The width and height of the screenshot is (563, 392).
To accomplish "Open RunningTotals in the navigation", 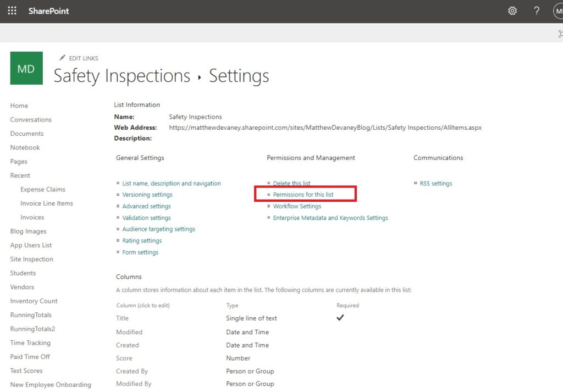I will (31, 315).
